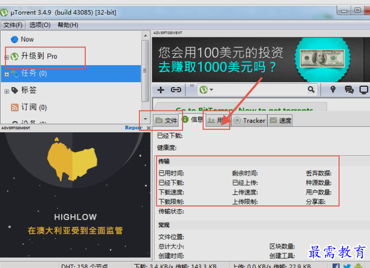The width and height of the screenshot is (370, 268).
Task: Click the Go to BitTorrent Now link
Action: click(x=244, y=109)
